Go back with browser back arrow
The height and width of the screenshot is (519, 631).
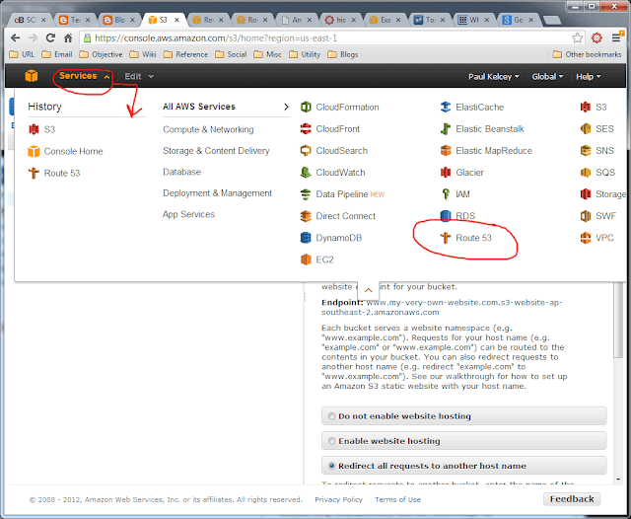(16, 37)
